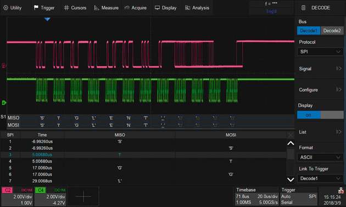This screenshot has width=346, height=207.
Task: Expand the Signal submenu
Action: [x=320, y=69]
